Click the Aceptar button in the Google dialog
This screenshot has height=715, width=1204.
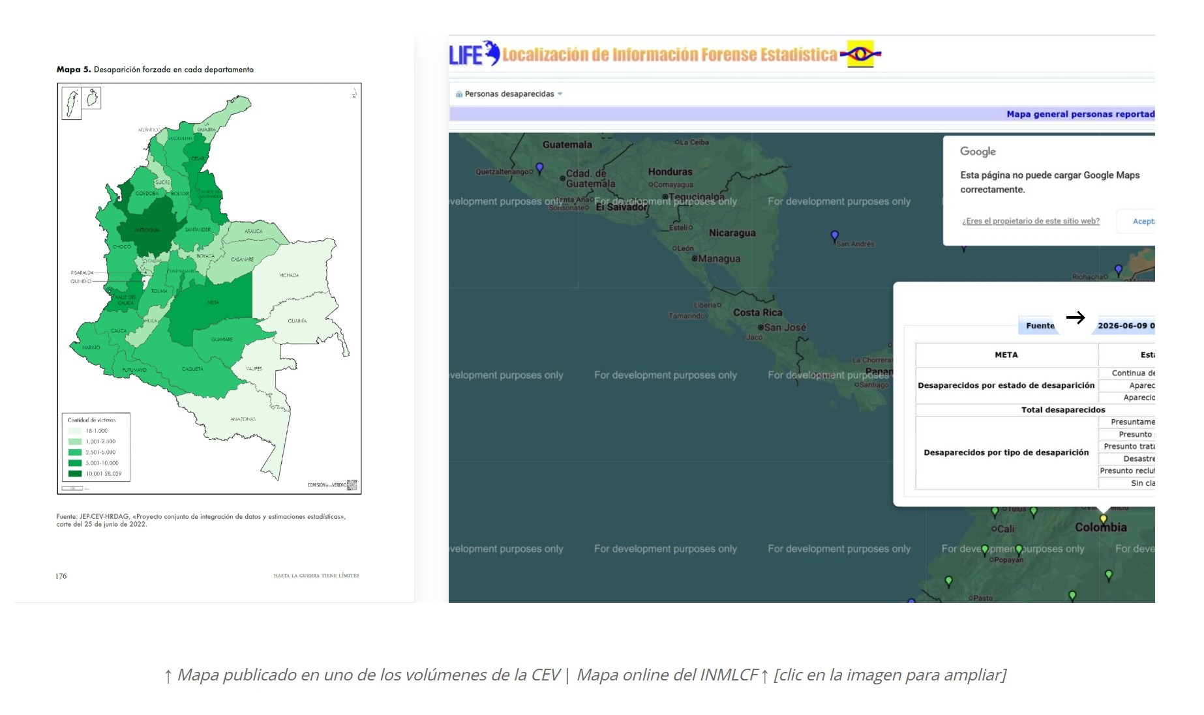(1136, 222)
